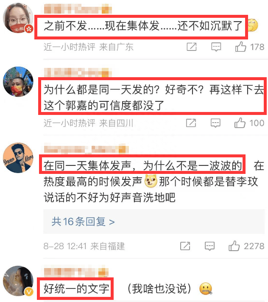Image resolution: width=268 pixels, height=302 pixels.
Task: Like the comment with 2278 likes
Action: [x=234, y=246]
